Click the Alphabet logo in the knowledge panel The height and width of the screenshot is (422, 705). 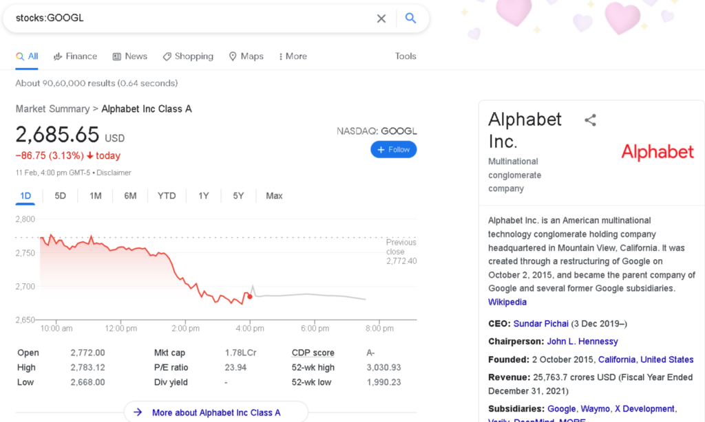[657, 152]
